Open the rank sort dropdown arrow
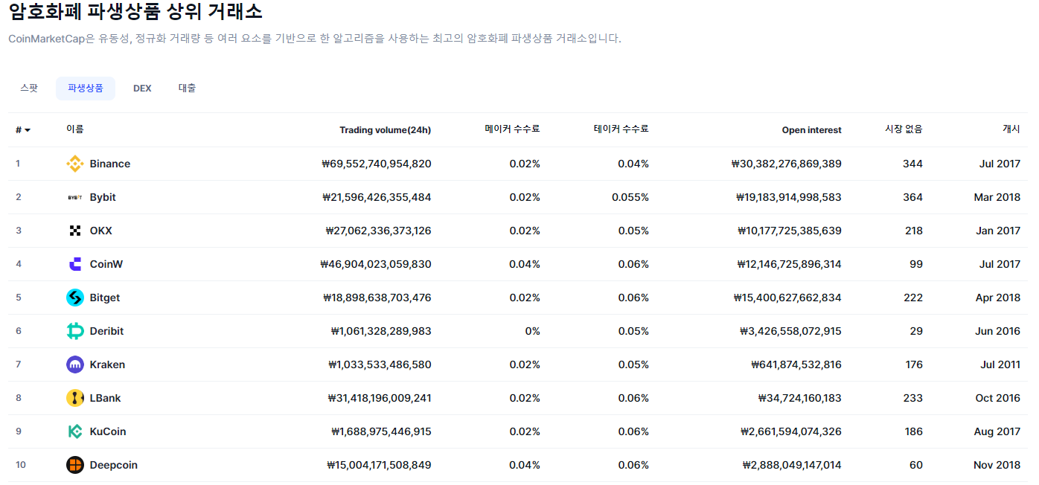The height and width of the screenshot is (485, 1039). click(x=27, y=129)
